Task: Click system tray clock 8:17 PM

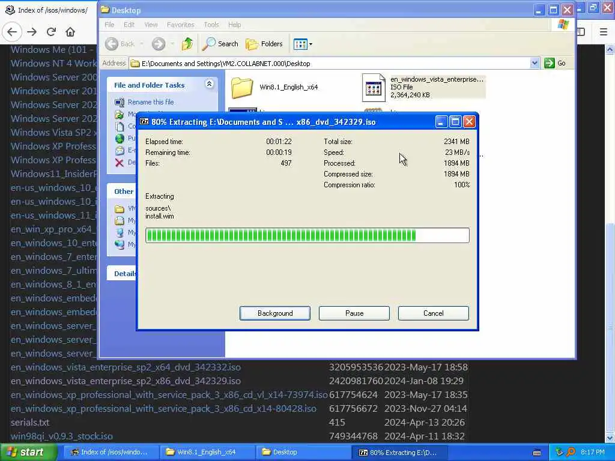Action: (593, 453)
